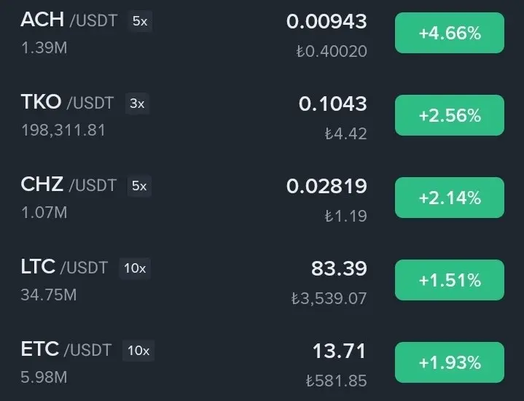Tap the CHZ +2.14% change button
524x401 pixels.
coord(450,198)
